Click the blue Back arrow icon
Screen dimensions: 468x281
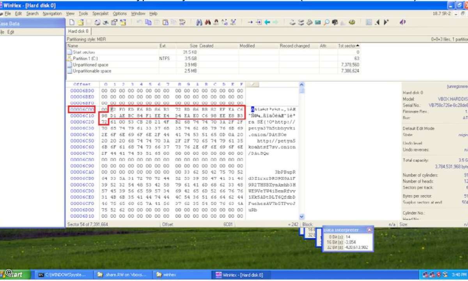click(x=267, y=22)
